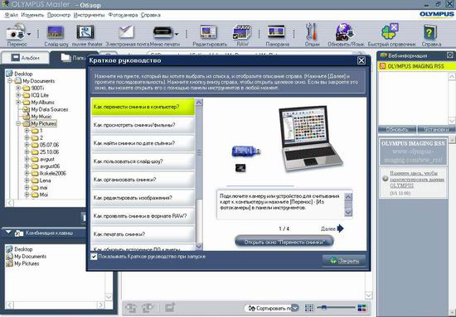Select 'Как пользоваться слайд-шоу?'
Image resolution: width=456 pixels, height=317 pixels.
(143, 161)
